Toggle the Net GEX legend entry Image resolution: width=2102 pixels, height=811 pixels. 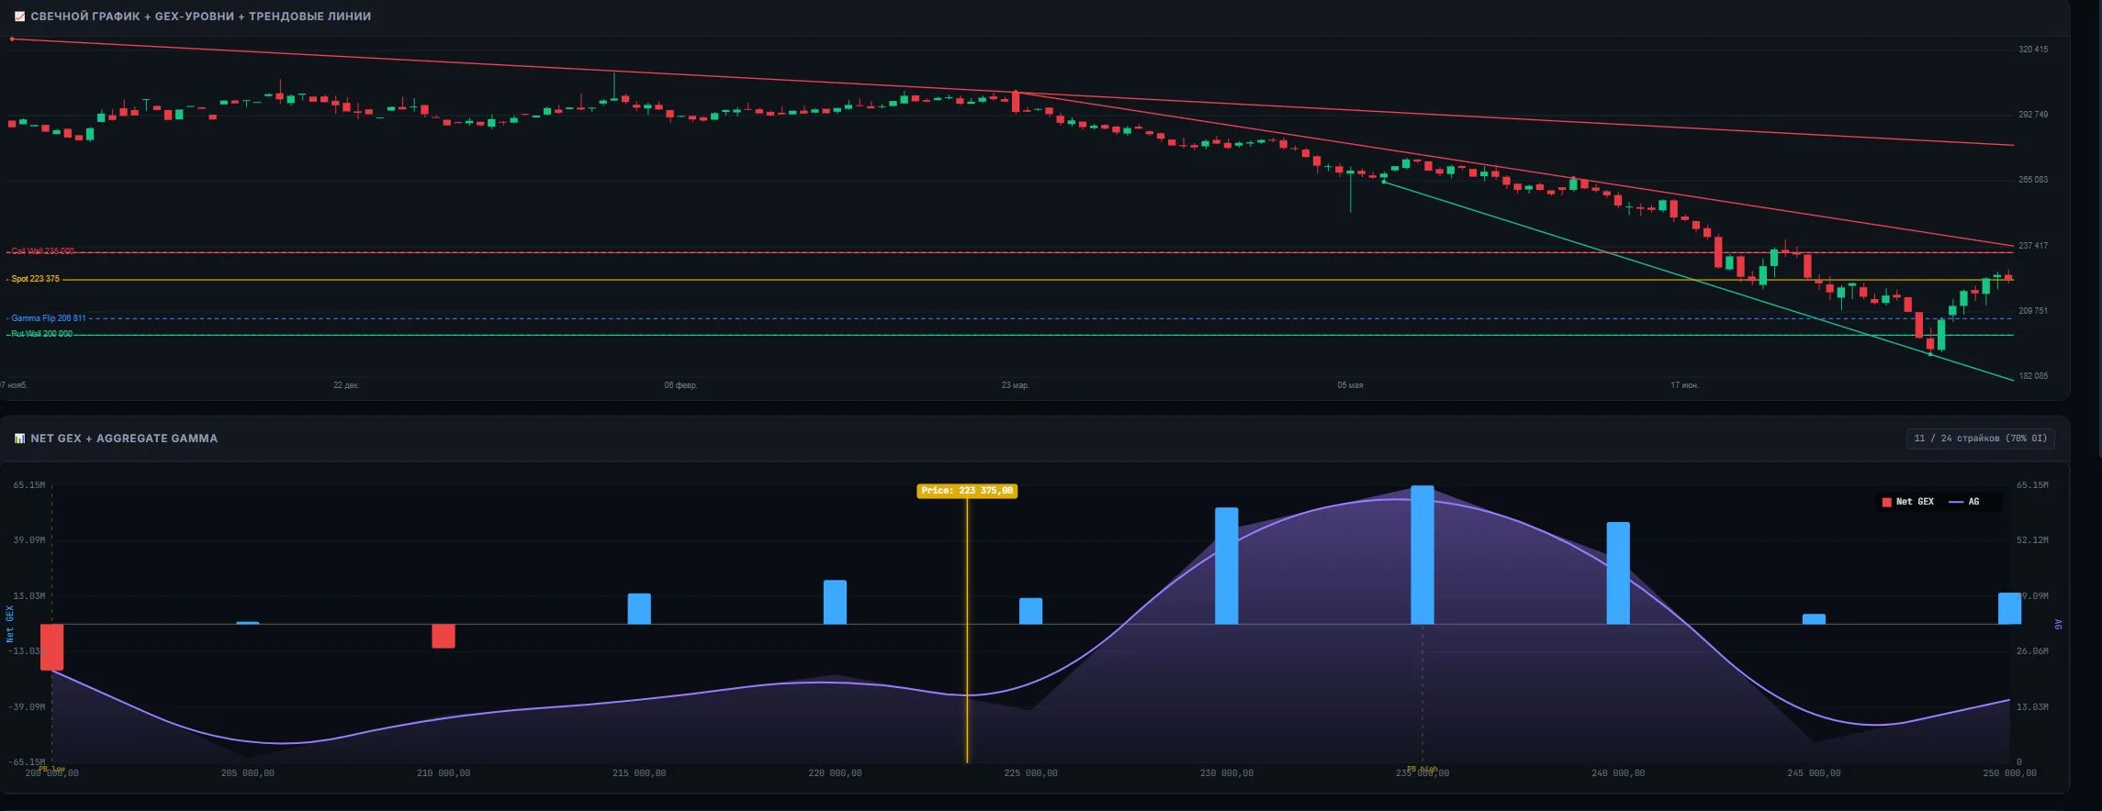coord(1908,502)
